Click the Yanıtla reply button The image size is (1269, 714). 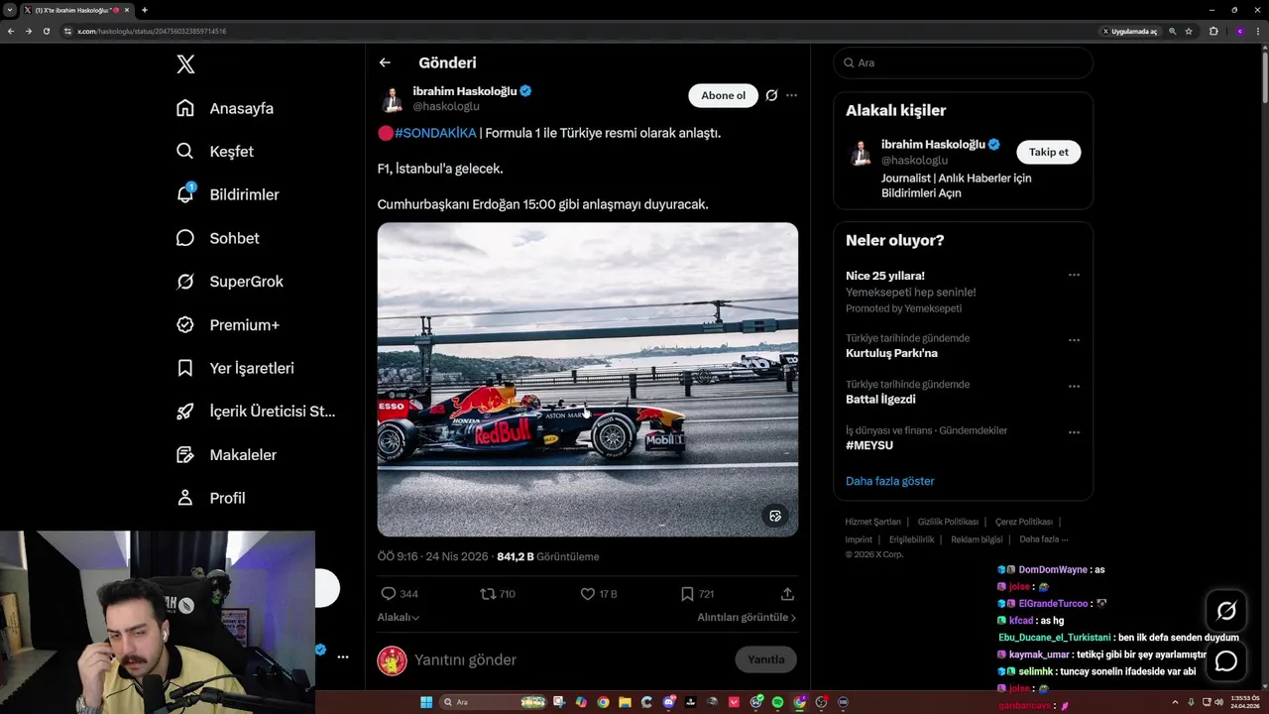point(765,659)
